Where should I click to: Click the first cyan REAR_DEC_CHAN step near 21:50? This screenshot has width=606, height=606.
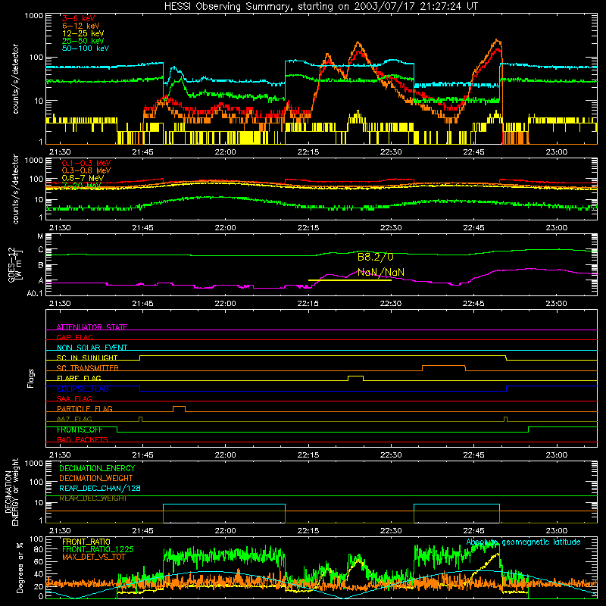point(224,504)
